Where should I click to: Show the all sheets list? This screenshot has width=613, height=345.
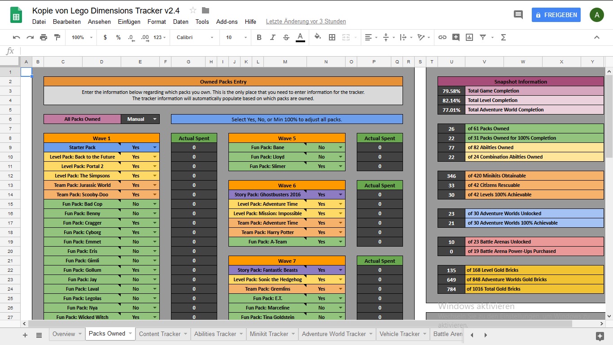pos(39,335)
